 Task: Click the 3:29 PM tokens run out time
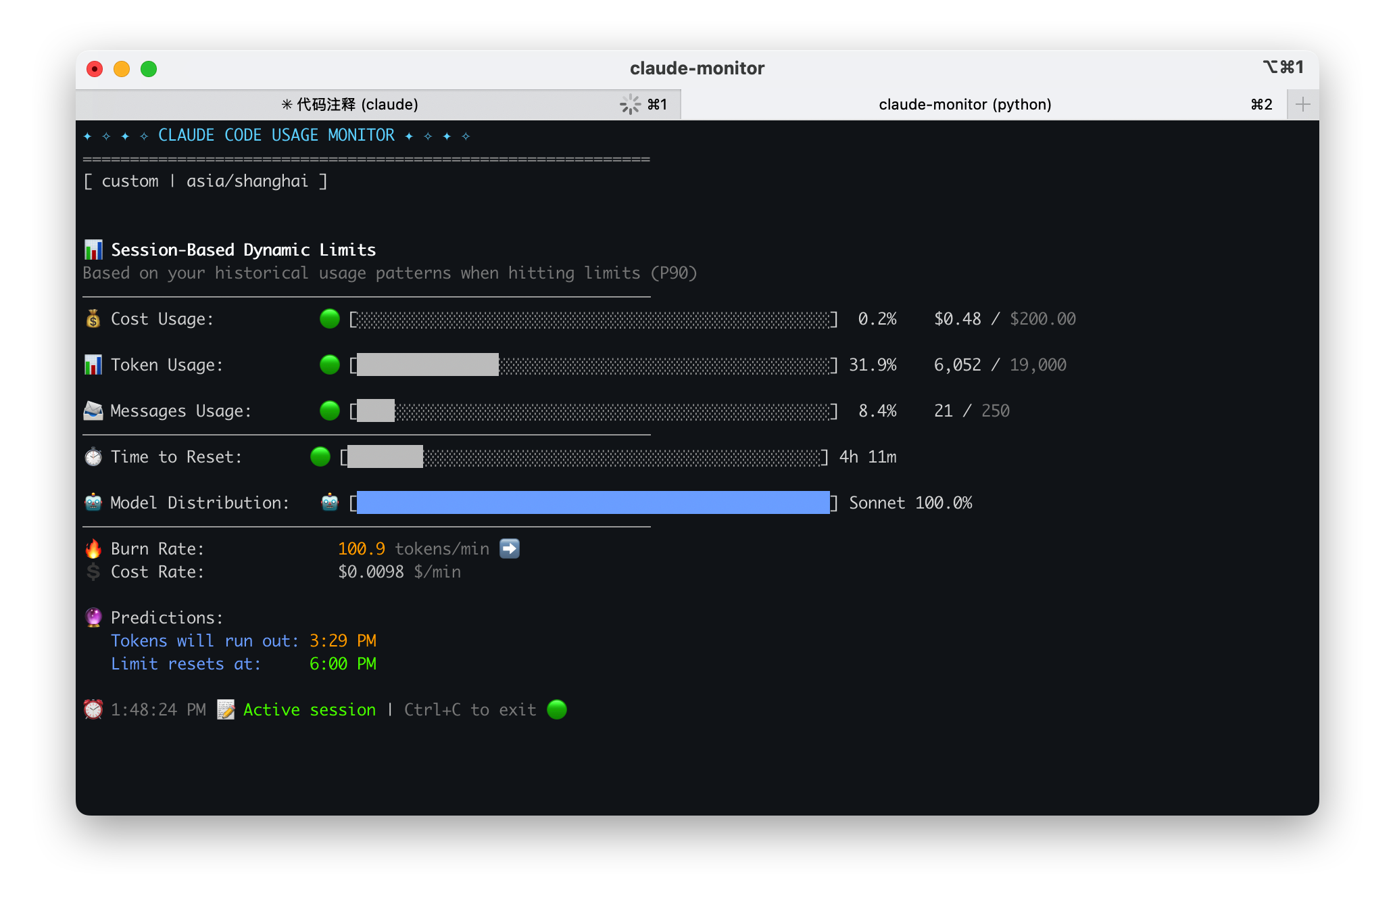pos(343,640)
